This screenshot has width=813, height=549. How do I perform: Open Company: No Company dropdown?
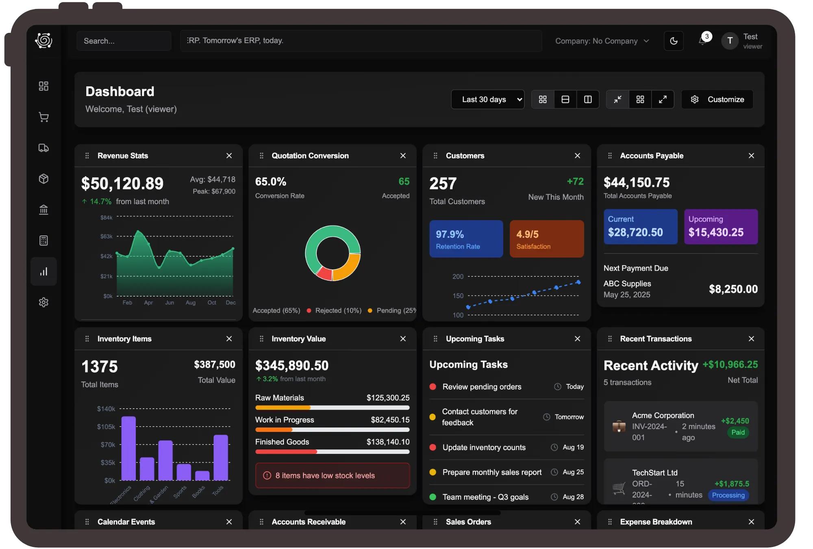602,41
